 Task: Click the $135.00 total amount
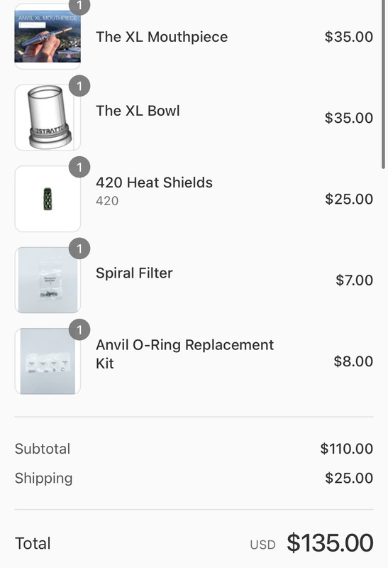pos(330,543)
